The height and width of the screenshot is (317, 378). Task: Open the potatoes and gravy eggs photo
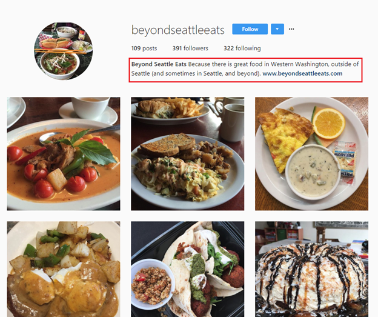pos(64,269)
